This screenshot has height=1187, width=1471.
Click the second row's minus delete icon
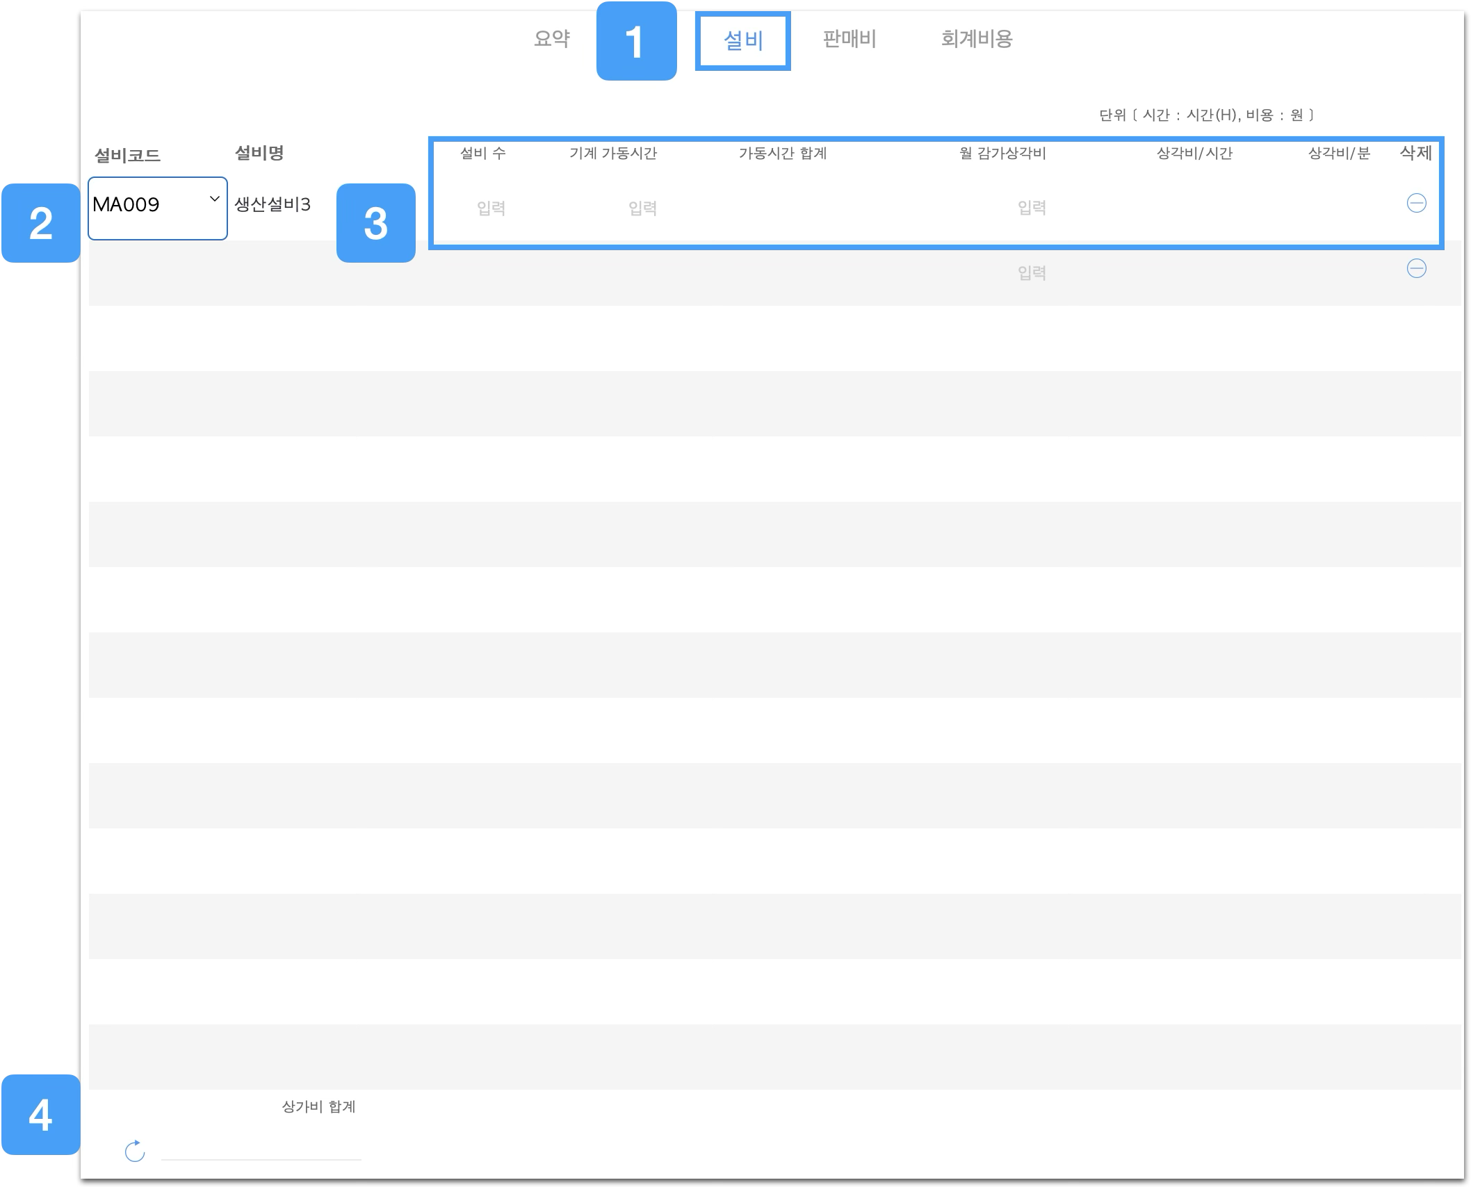(x=1416, y=268)
